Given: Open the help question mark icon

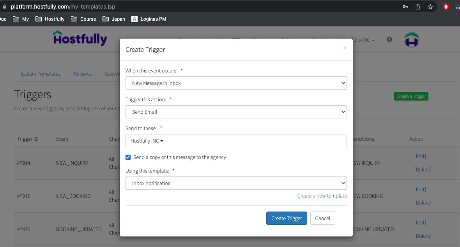Looking at the screenshot, I should click(x=389, y=39).
